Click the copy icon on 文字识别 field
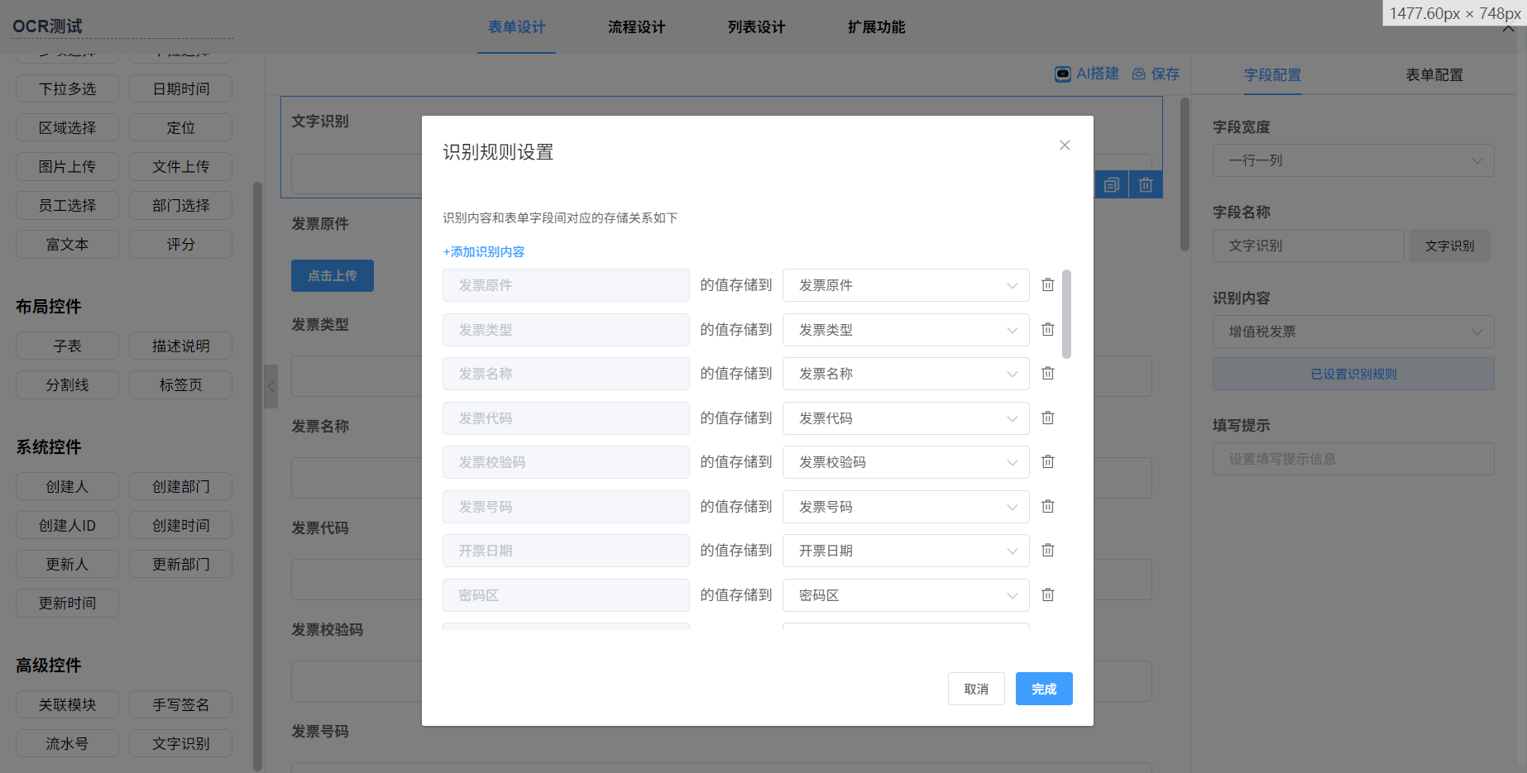 pos(1112,184)
